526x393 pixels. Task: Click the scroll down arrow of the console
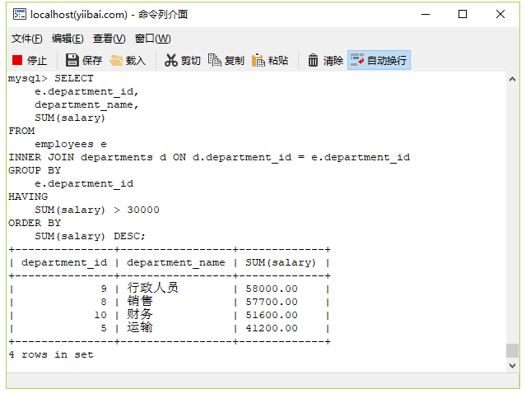click(512, 366)
